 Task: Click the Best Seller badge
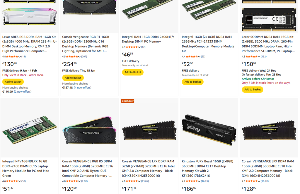pyautogui.click(x=127, y=101)
